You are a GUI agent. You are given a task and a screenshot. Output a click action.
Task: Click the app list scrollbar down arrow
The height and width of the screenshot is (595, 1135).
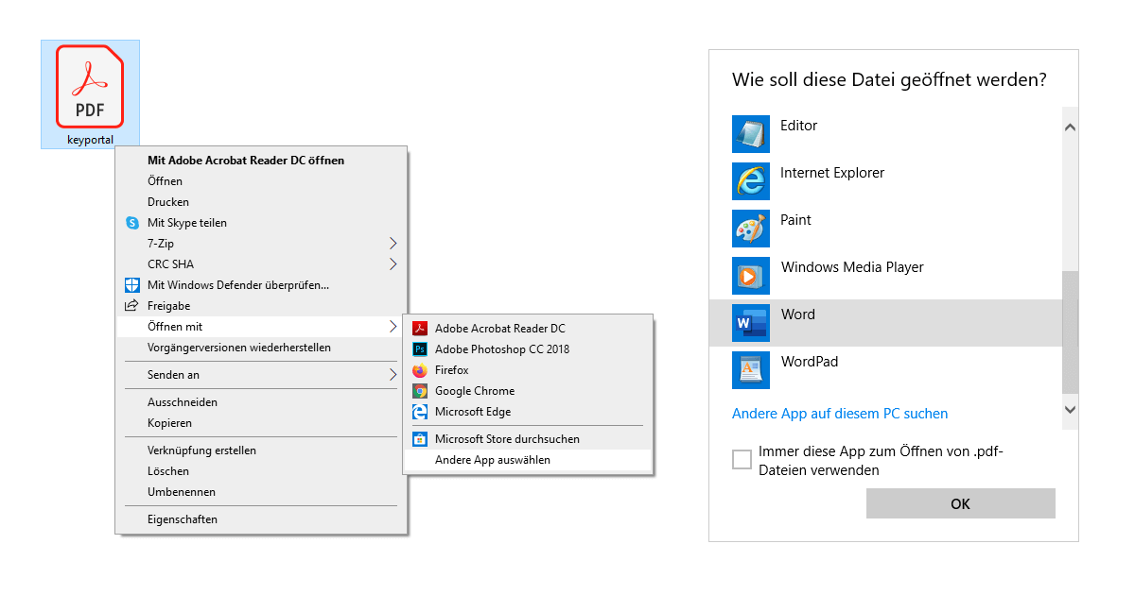tap(1070, 410)
